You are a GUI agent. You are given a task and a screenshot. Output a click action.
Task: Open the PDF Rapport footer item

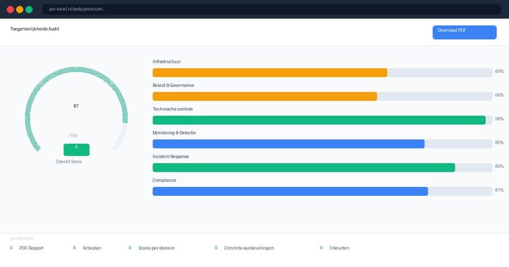pyautogui.click(x=31, y=248)
